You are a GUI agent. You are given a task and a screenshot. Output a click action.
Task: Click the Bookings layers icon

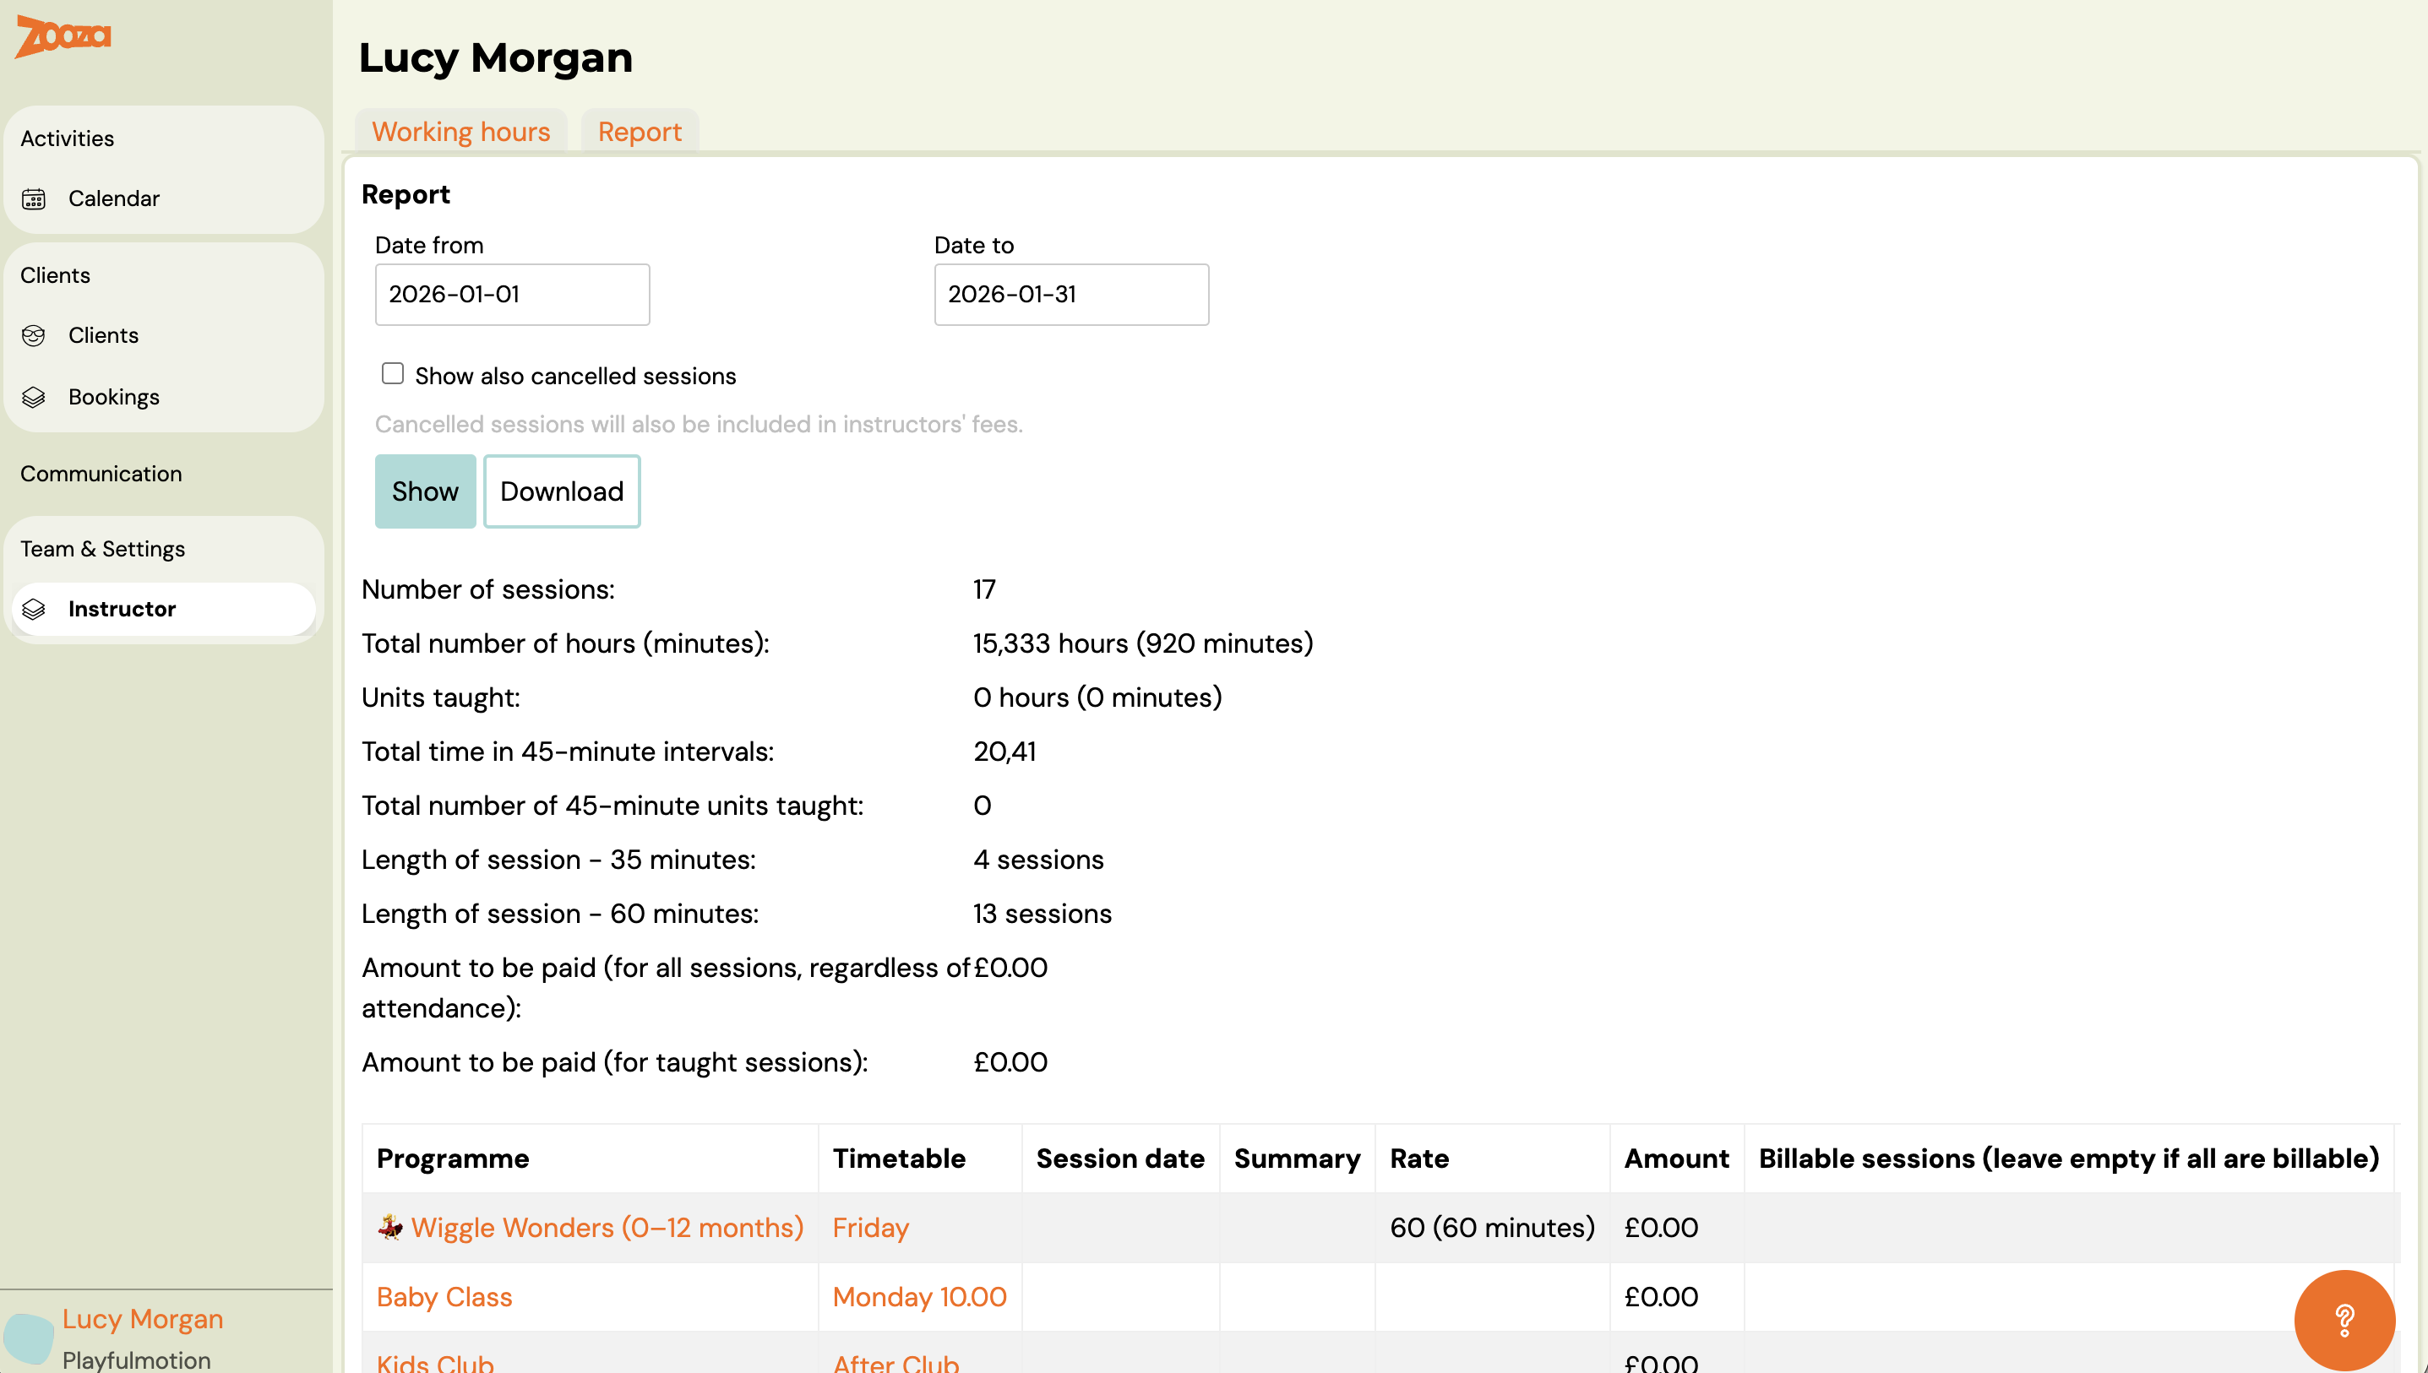(x=34, y=397)
